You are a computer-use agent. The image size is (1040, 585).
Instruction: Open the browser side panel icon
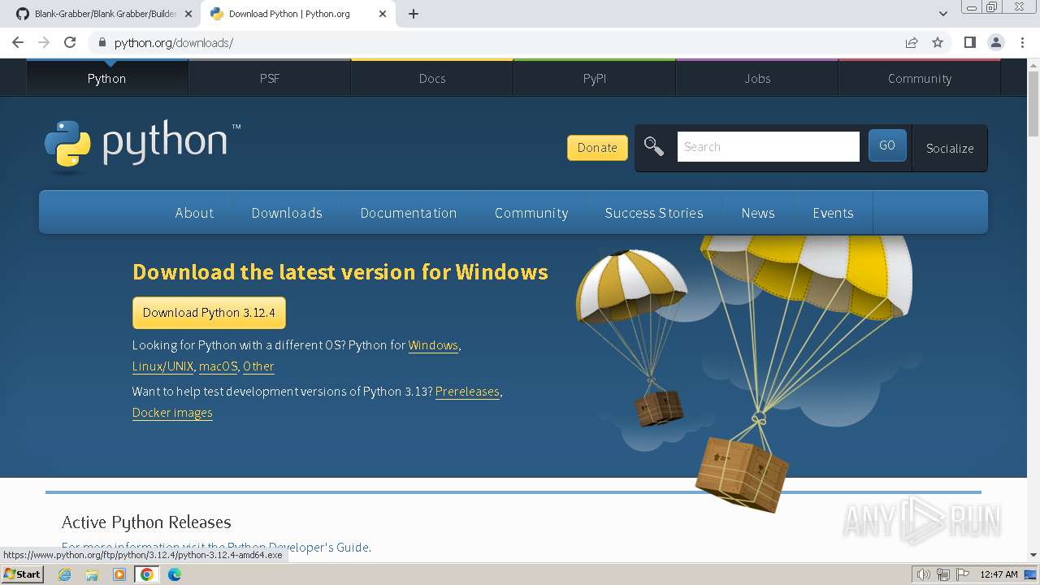[x=969, y=42]
